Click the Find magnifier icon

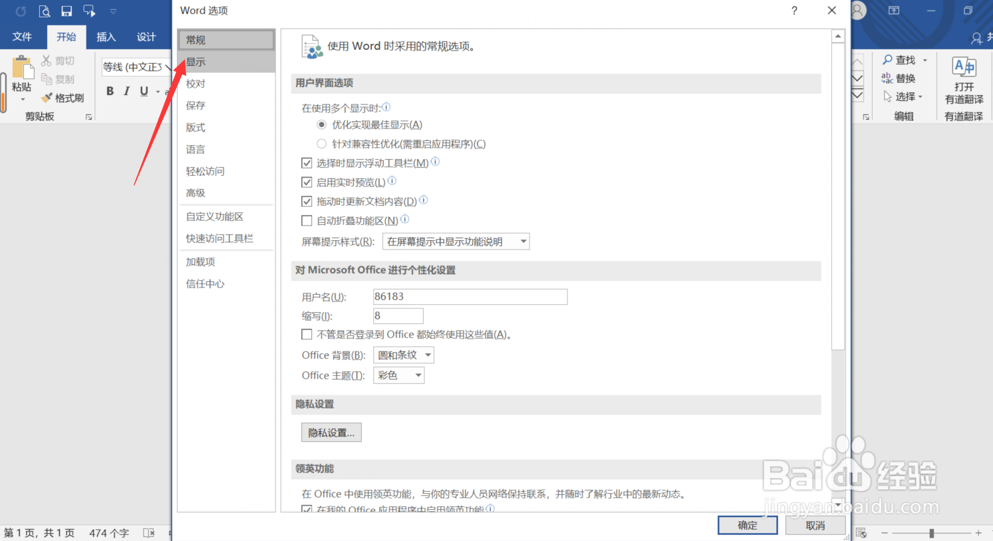tap(887, 60)
